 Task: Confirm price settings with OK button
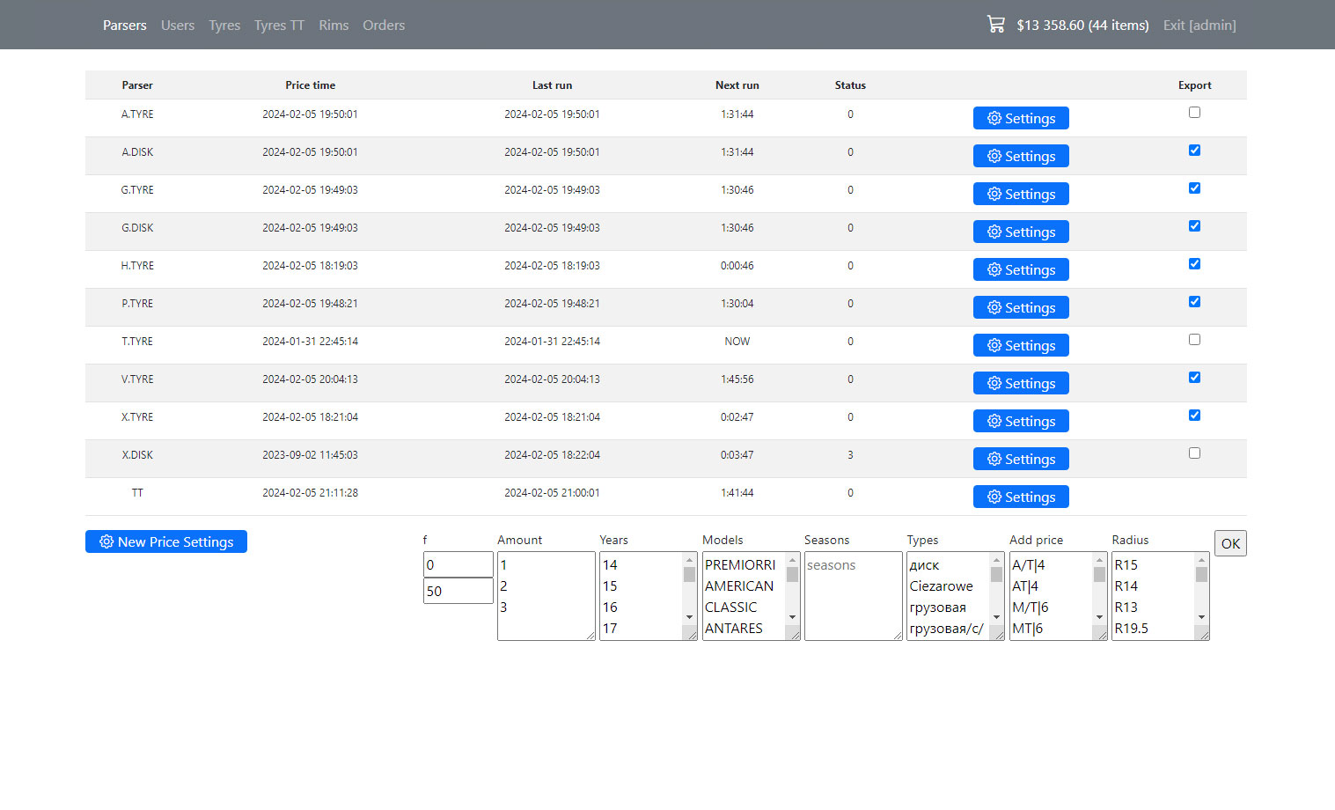click(1230, 543)
